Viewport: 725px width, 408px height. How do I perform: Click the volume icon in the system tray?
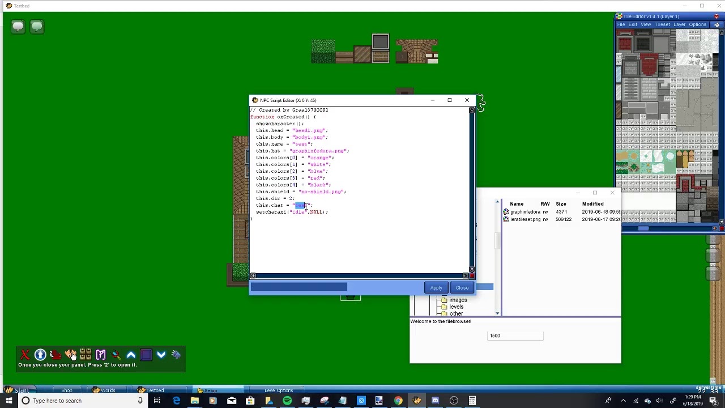[660, 401]
